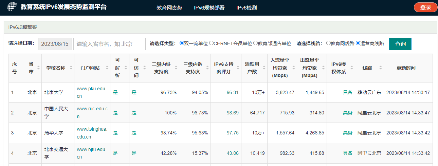Viewport: 438px width, 166px height.
Task: Click the red 登录 button
Action: (425, 7)
